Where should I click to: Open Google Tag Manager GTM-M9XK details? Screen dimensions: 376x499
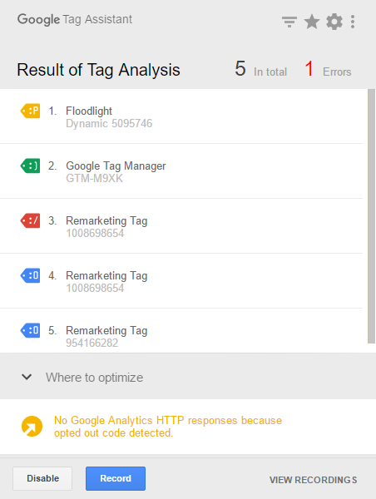coord(181,171)
